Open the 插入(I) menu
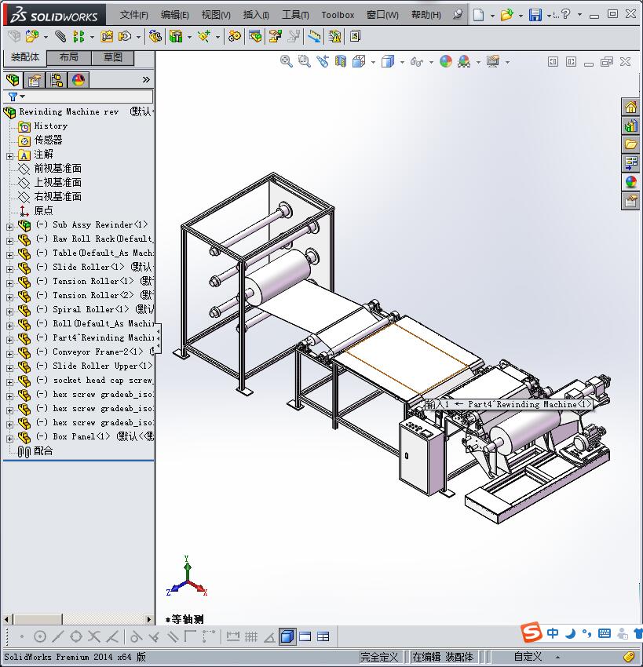 point(256,15)
